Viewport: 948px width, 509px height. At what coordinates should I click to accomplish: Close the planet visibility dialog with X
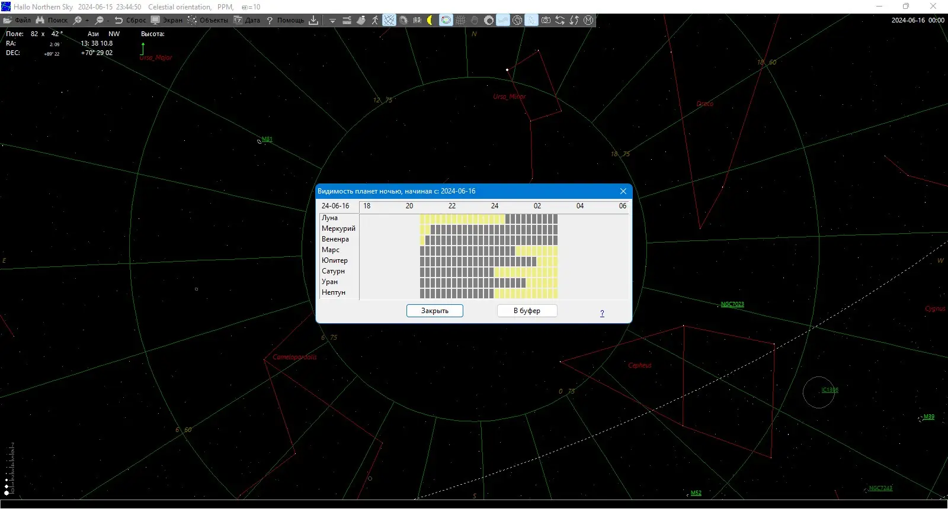[623, 191]
